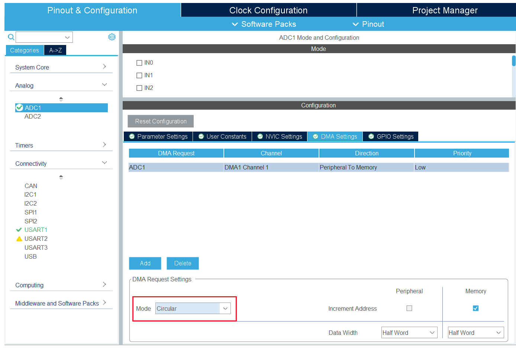Open the NVIC Settings tab
This screenshot has width=516, height=349.
click(280, 136)
